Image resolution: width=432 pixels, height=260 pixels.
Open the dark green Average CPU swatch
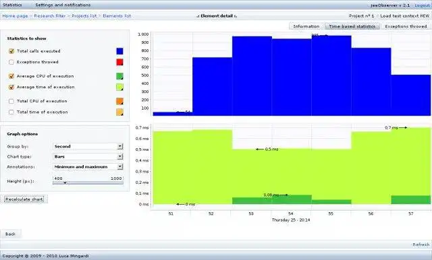[119, 76]
